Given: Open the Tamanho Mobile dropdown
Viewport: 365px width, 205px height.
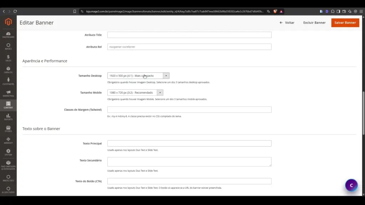Looking at the screenshot, I should [135, 93].
